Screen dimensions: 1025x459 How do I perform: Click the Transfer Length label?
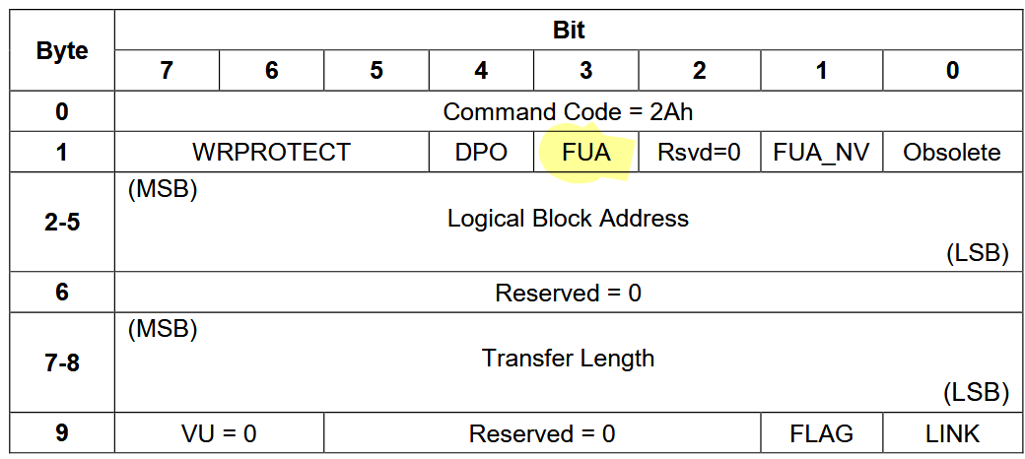coord(568,358)
